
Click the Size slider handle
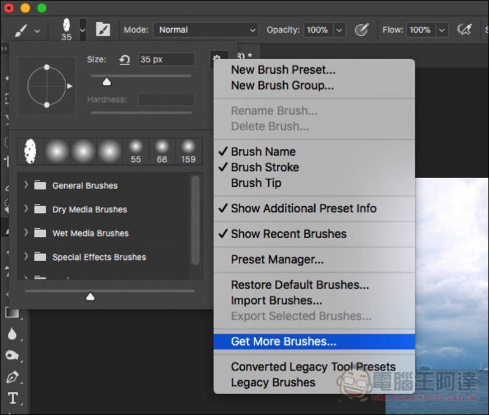[x=106, y=82]
